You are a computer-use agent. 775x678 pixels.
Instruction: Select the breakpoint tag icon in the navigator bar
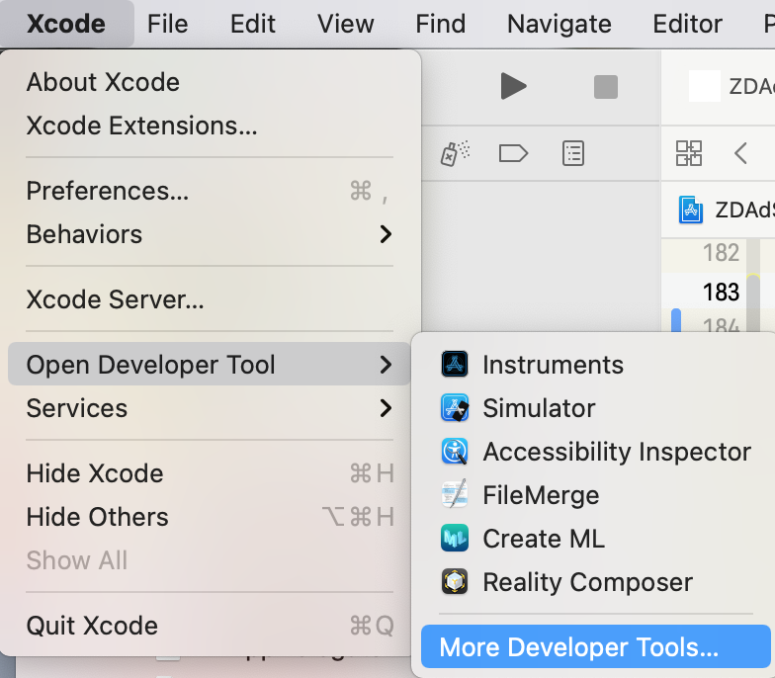(513, 153)
